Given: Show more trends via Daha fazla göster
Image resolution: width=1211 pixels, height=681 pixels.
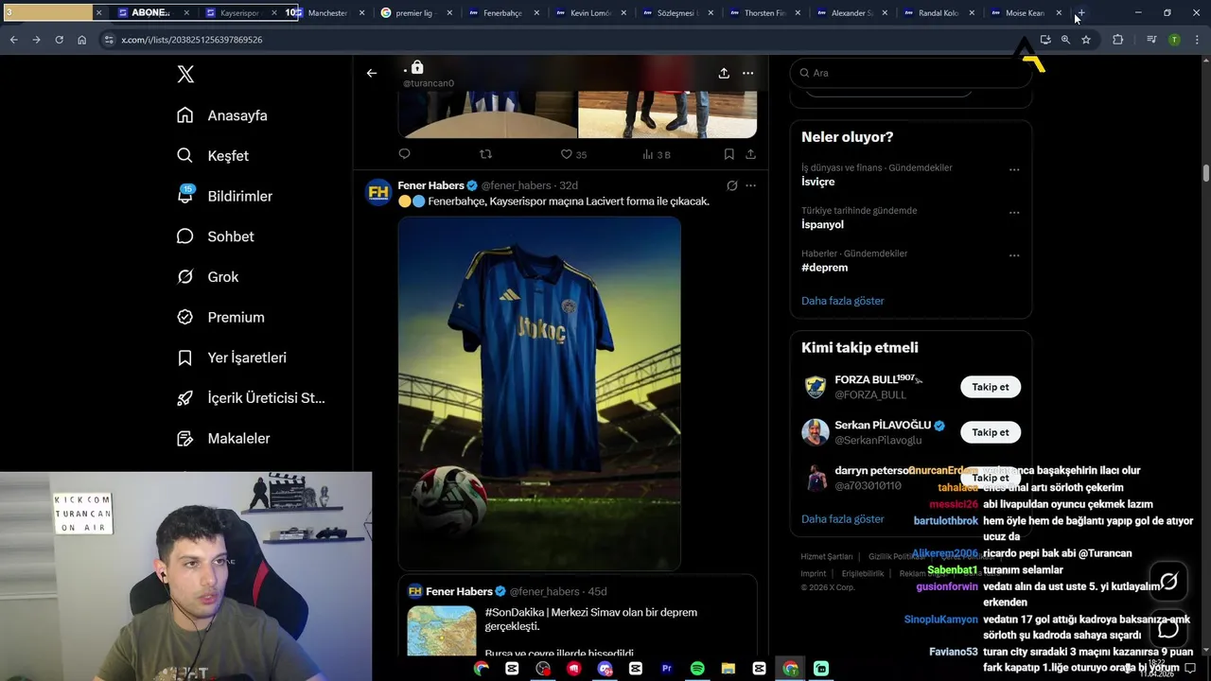Looking at the screenshot, I should point(843,301).
